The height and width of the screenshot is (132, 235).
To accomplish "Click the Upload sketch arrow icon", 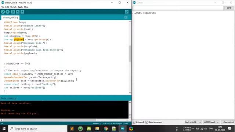I will tap(7, 12).
